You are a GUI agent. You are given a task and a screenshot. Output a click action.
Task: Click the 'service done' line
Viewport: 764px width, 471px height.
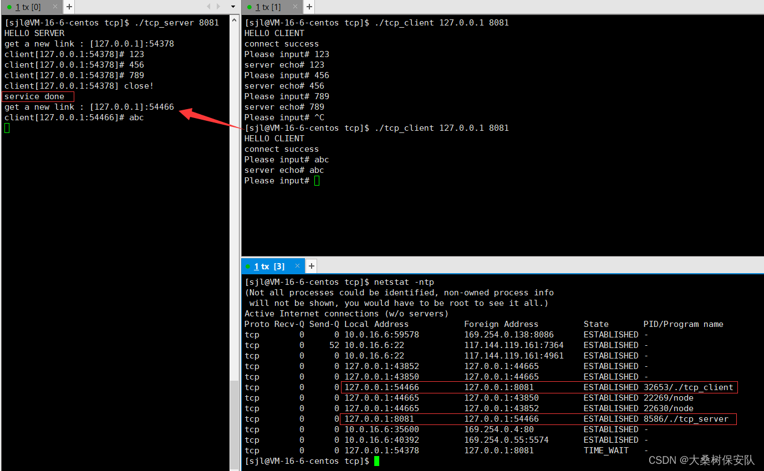click(34, 96)
